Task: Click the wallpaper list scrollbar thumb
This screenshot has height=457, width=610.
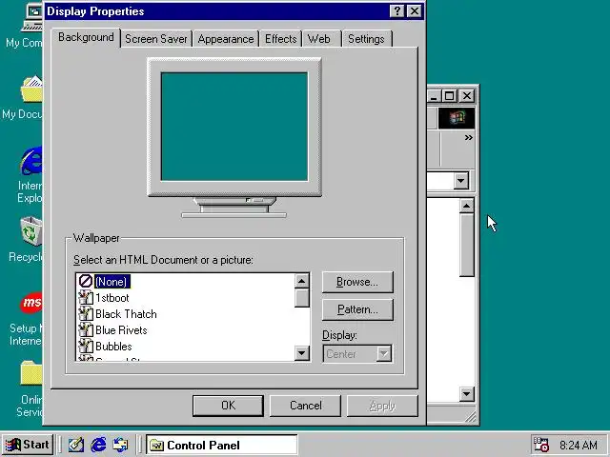Action: pyautogui.click(x=302, y=298)
